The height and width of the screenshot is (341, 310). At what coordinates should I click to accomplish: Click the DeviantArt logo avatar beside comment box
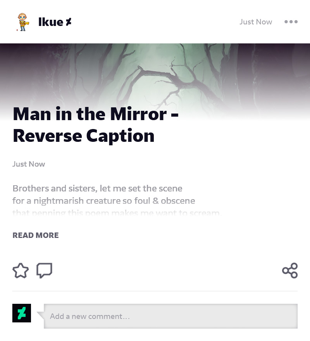[22, 313]
